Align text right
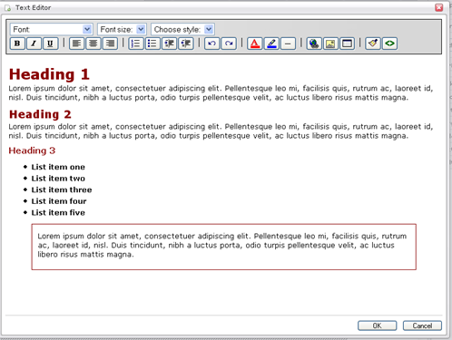Image resolution: width=452 pixels, height=340 pixels. click(110, 44)
